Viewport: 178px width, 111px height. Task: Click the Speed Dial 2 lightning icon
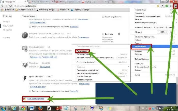click(x=25, y=78)
